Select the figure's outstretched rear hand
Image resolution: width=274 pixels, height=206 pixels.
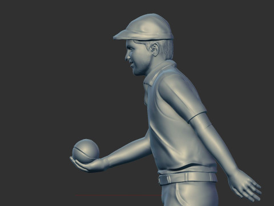(245, 185)
